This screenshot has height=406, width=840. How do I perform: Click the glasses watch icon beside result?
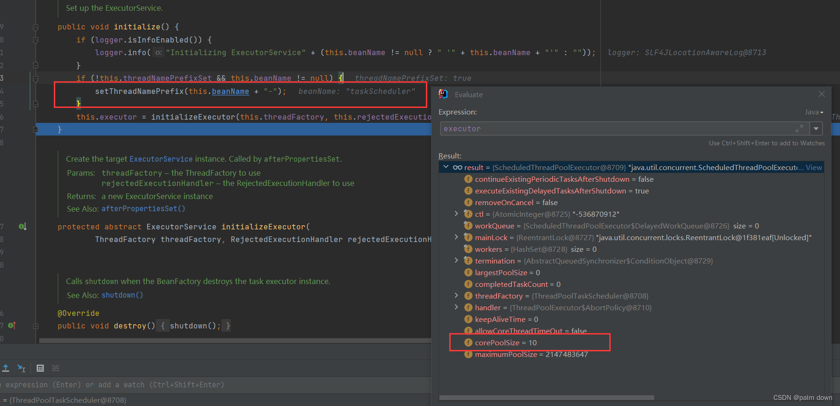click(457, 167)
